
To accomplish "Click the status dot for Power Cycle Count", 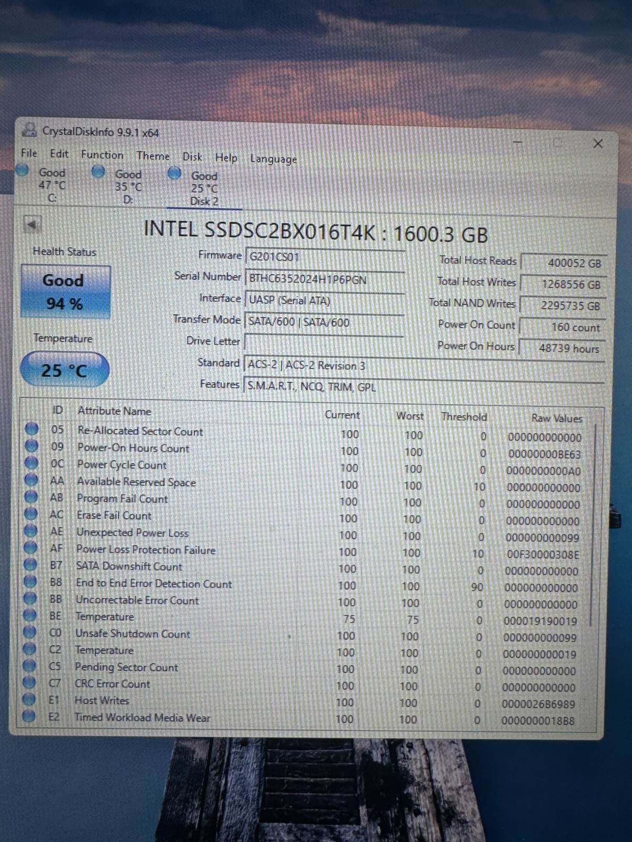I will click(32, 463).
